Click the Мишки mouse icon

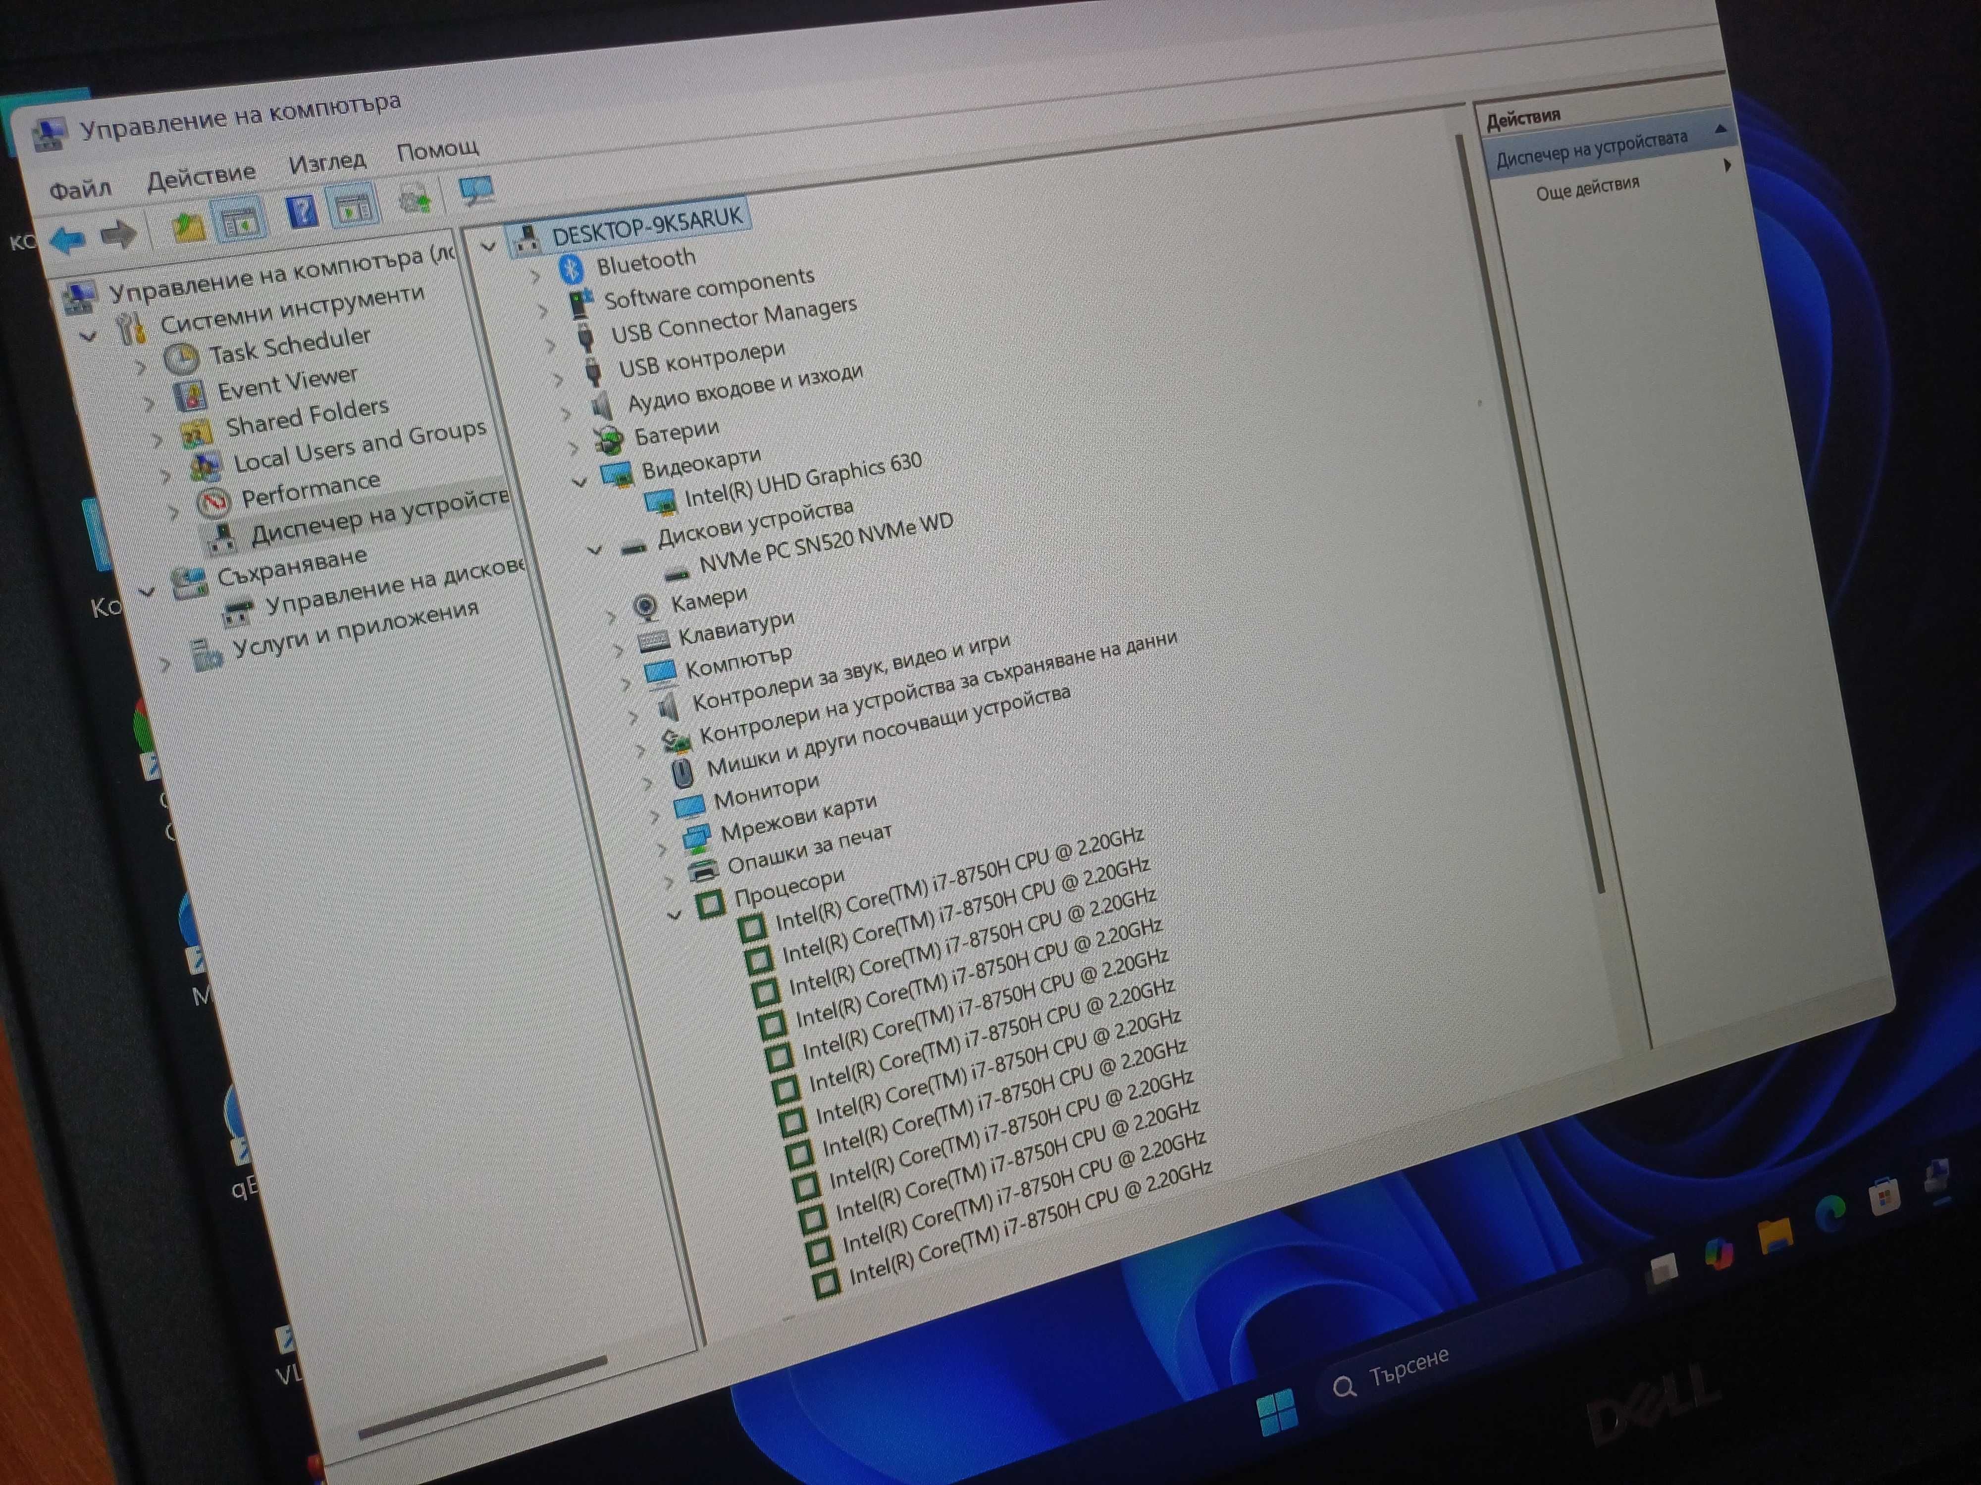point(681,773)
